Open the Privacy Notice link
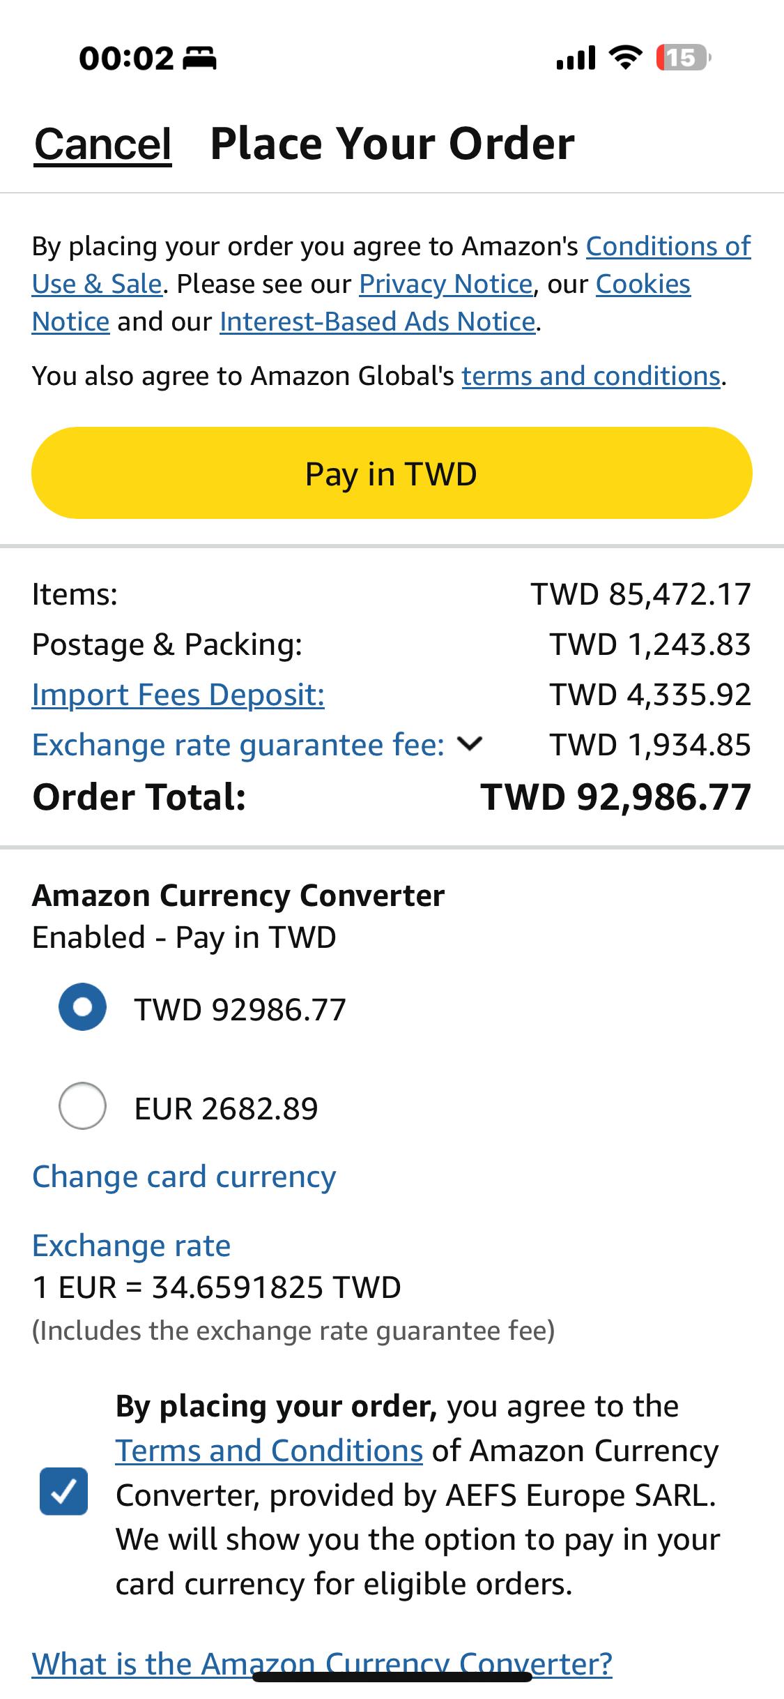Screen dimensions: 784x1699 coord(446,284)
